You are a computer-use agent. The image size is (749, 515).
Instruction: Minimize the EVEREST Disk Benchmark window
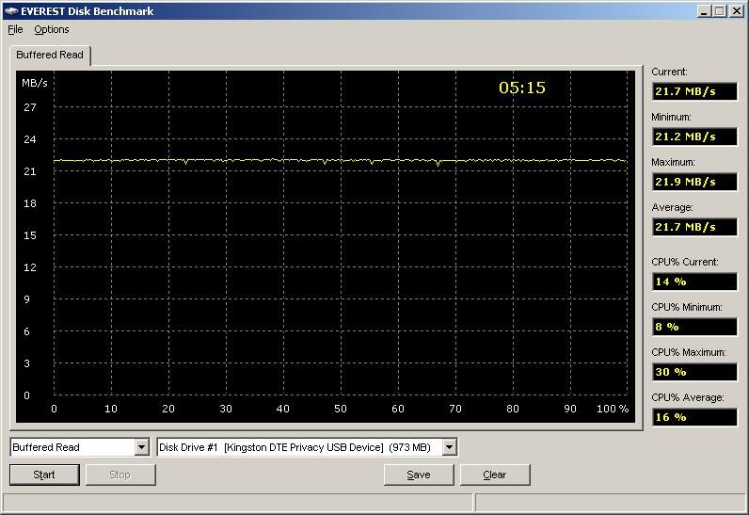click(704, 11)
